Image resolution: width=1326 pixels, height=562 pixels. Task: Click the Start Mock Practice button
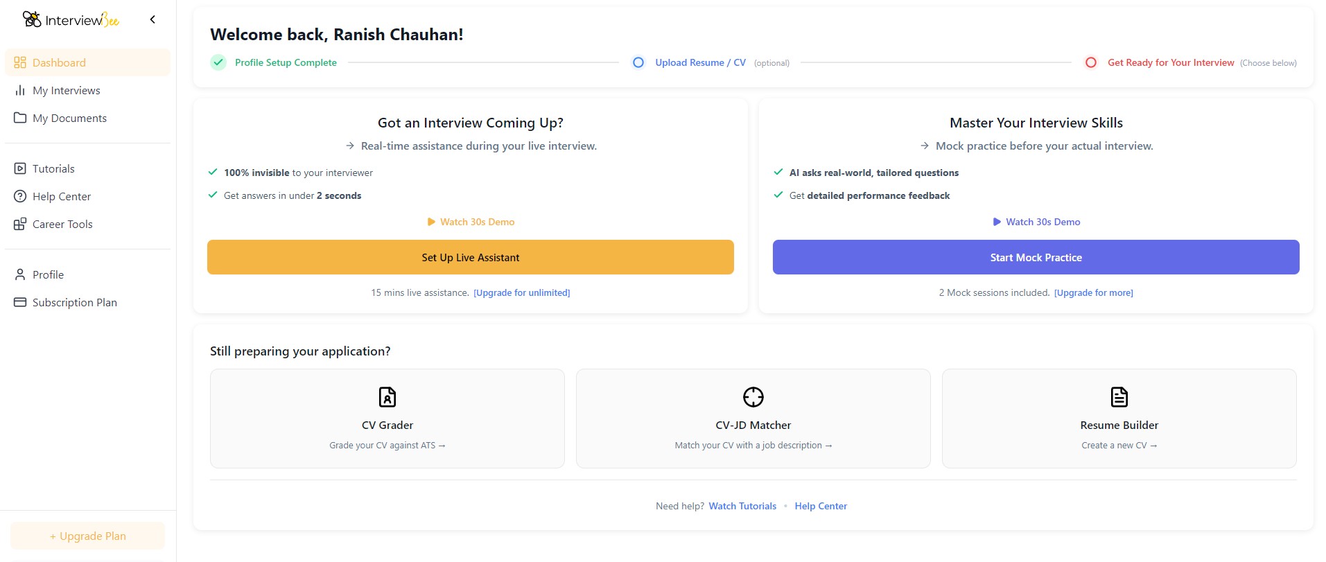(x=1036, y=257)
